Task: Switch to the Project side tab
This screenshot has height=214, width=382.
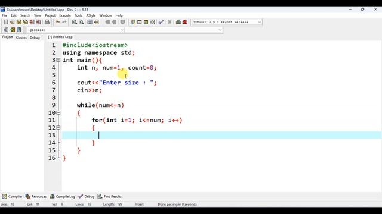Action: tap(7, 37)
